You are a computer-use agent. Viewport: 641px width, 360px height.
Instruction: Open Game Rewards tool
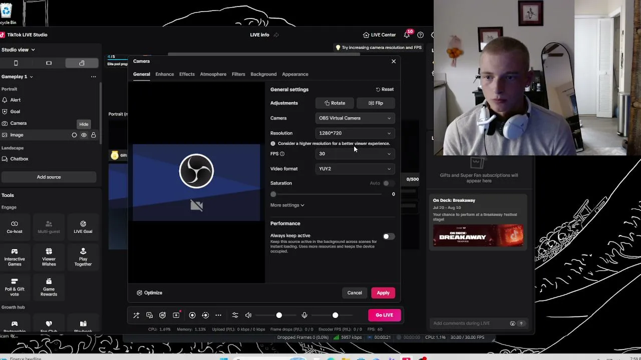click(49, 287)
